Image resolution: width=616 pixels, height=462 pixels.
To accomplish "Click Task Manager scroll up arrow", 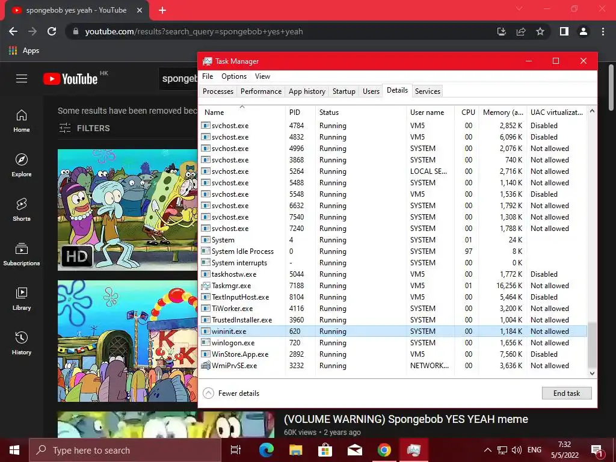I will point(592,111).
